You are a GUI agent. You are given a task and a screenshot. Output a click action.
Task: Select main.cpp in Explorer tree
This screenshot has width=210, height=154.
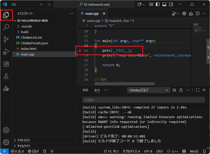(x=45, y=54)
